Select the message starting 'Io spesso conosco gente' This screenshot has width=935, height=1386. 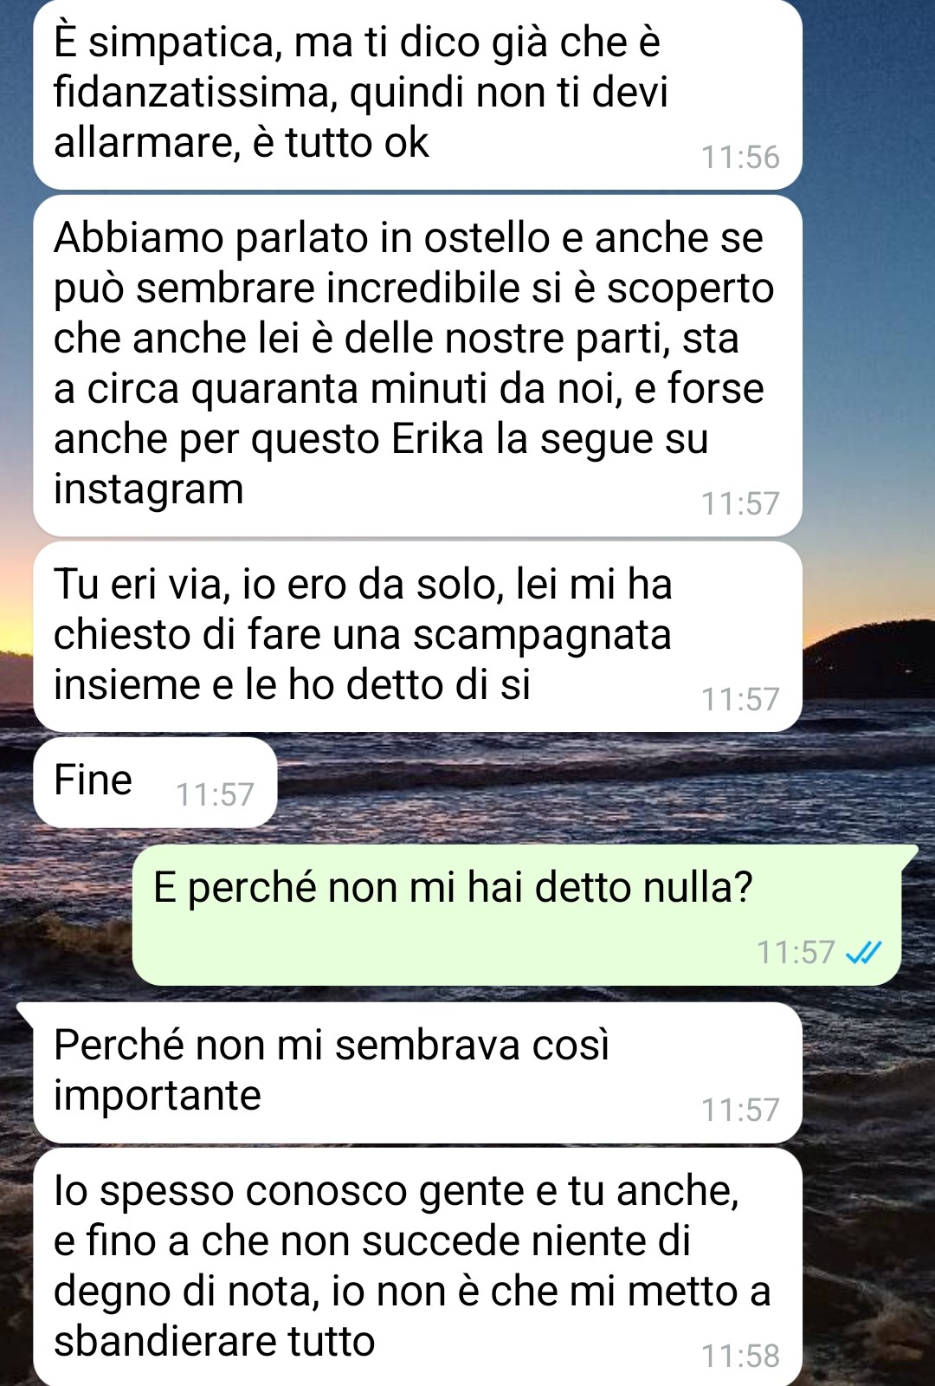point(417,1266)
